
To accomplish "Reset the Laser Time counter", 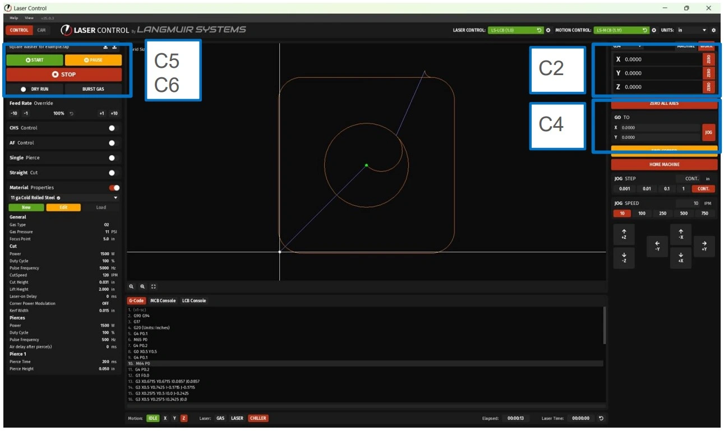I will [x=601, y=418].
